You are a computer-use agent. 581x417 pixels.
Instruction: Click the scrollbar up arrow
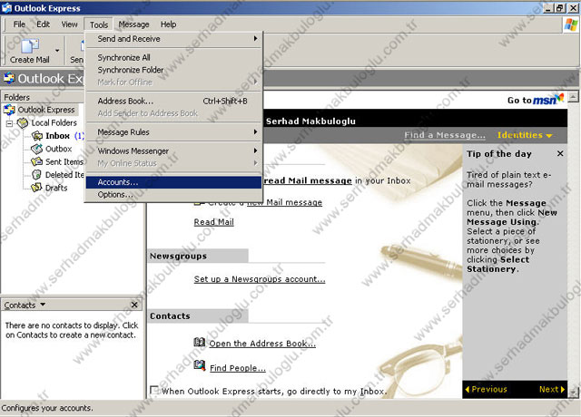point(573,97)
